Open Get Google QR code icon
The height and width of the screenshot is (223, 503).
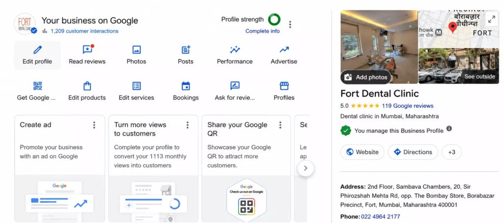click(37, 86)
